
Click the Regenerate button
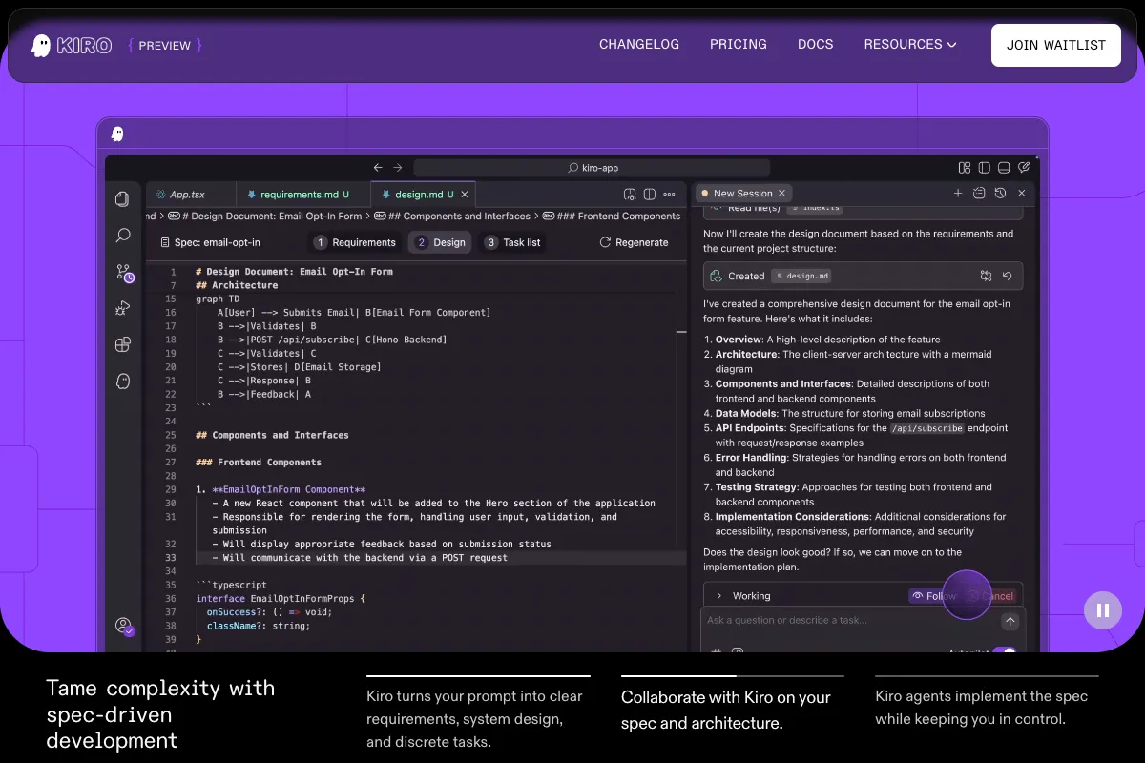(x=634, y=242)
